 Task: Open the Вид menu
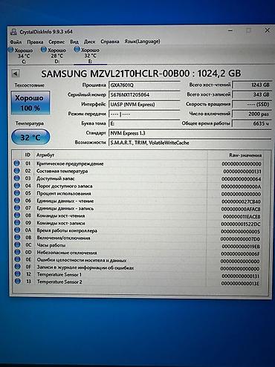[x=74, y=42]
